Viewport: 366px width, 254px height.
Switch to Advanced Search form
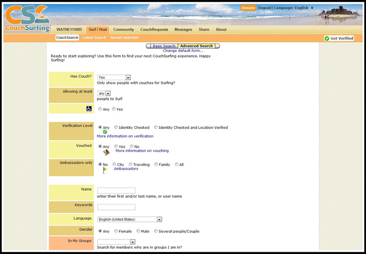(196, 46)
